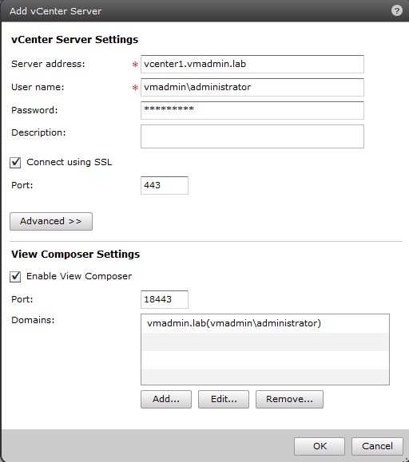
Task: Toggle Enable View Composer checkbox
Action: (x=15, y=277)
